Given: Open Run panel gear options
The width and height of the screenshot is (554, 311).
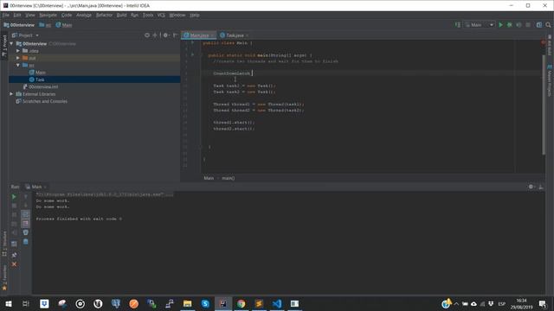Looking at the screenshot, I should click(531, 187).
